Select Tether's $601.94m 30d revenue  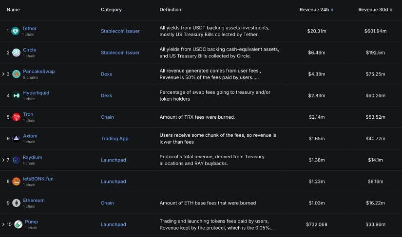[x=375, y=31]
